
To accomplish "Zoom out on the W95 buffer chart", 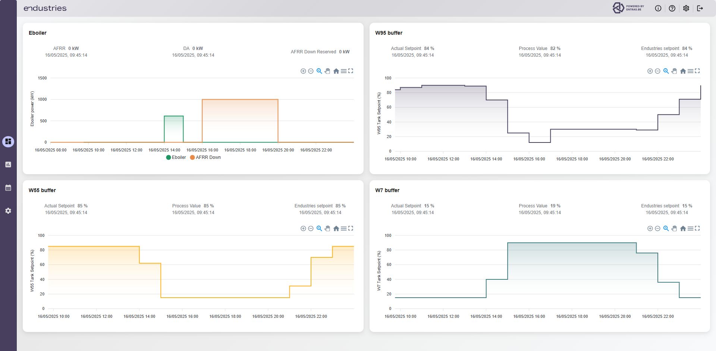I will [657, 71].
